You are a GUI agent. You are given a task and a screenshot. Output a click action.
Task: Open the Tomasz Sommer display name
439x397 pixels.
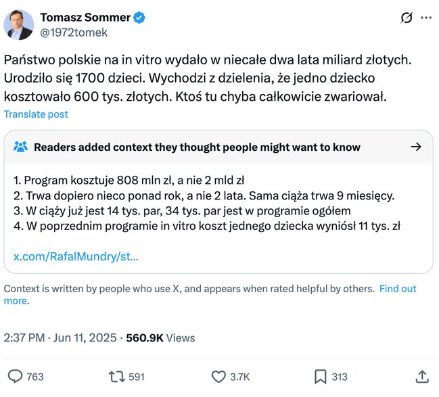[x=85, y=18]
